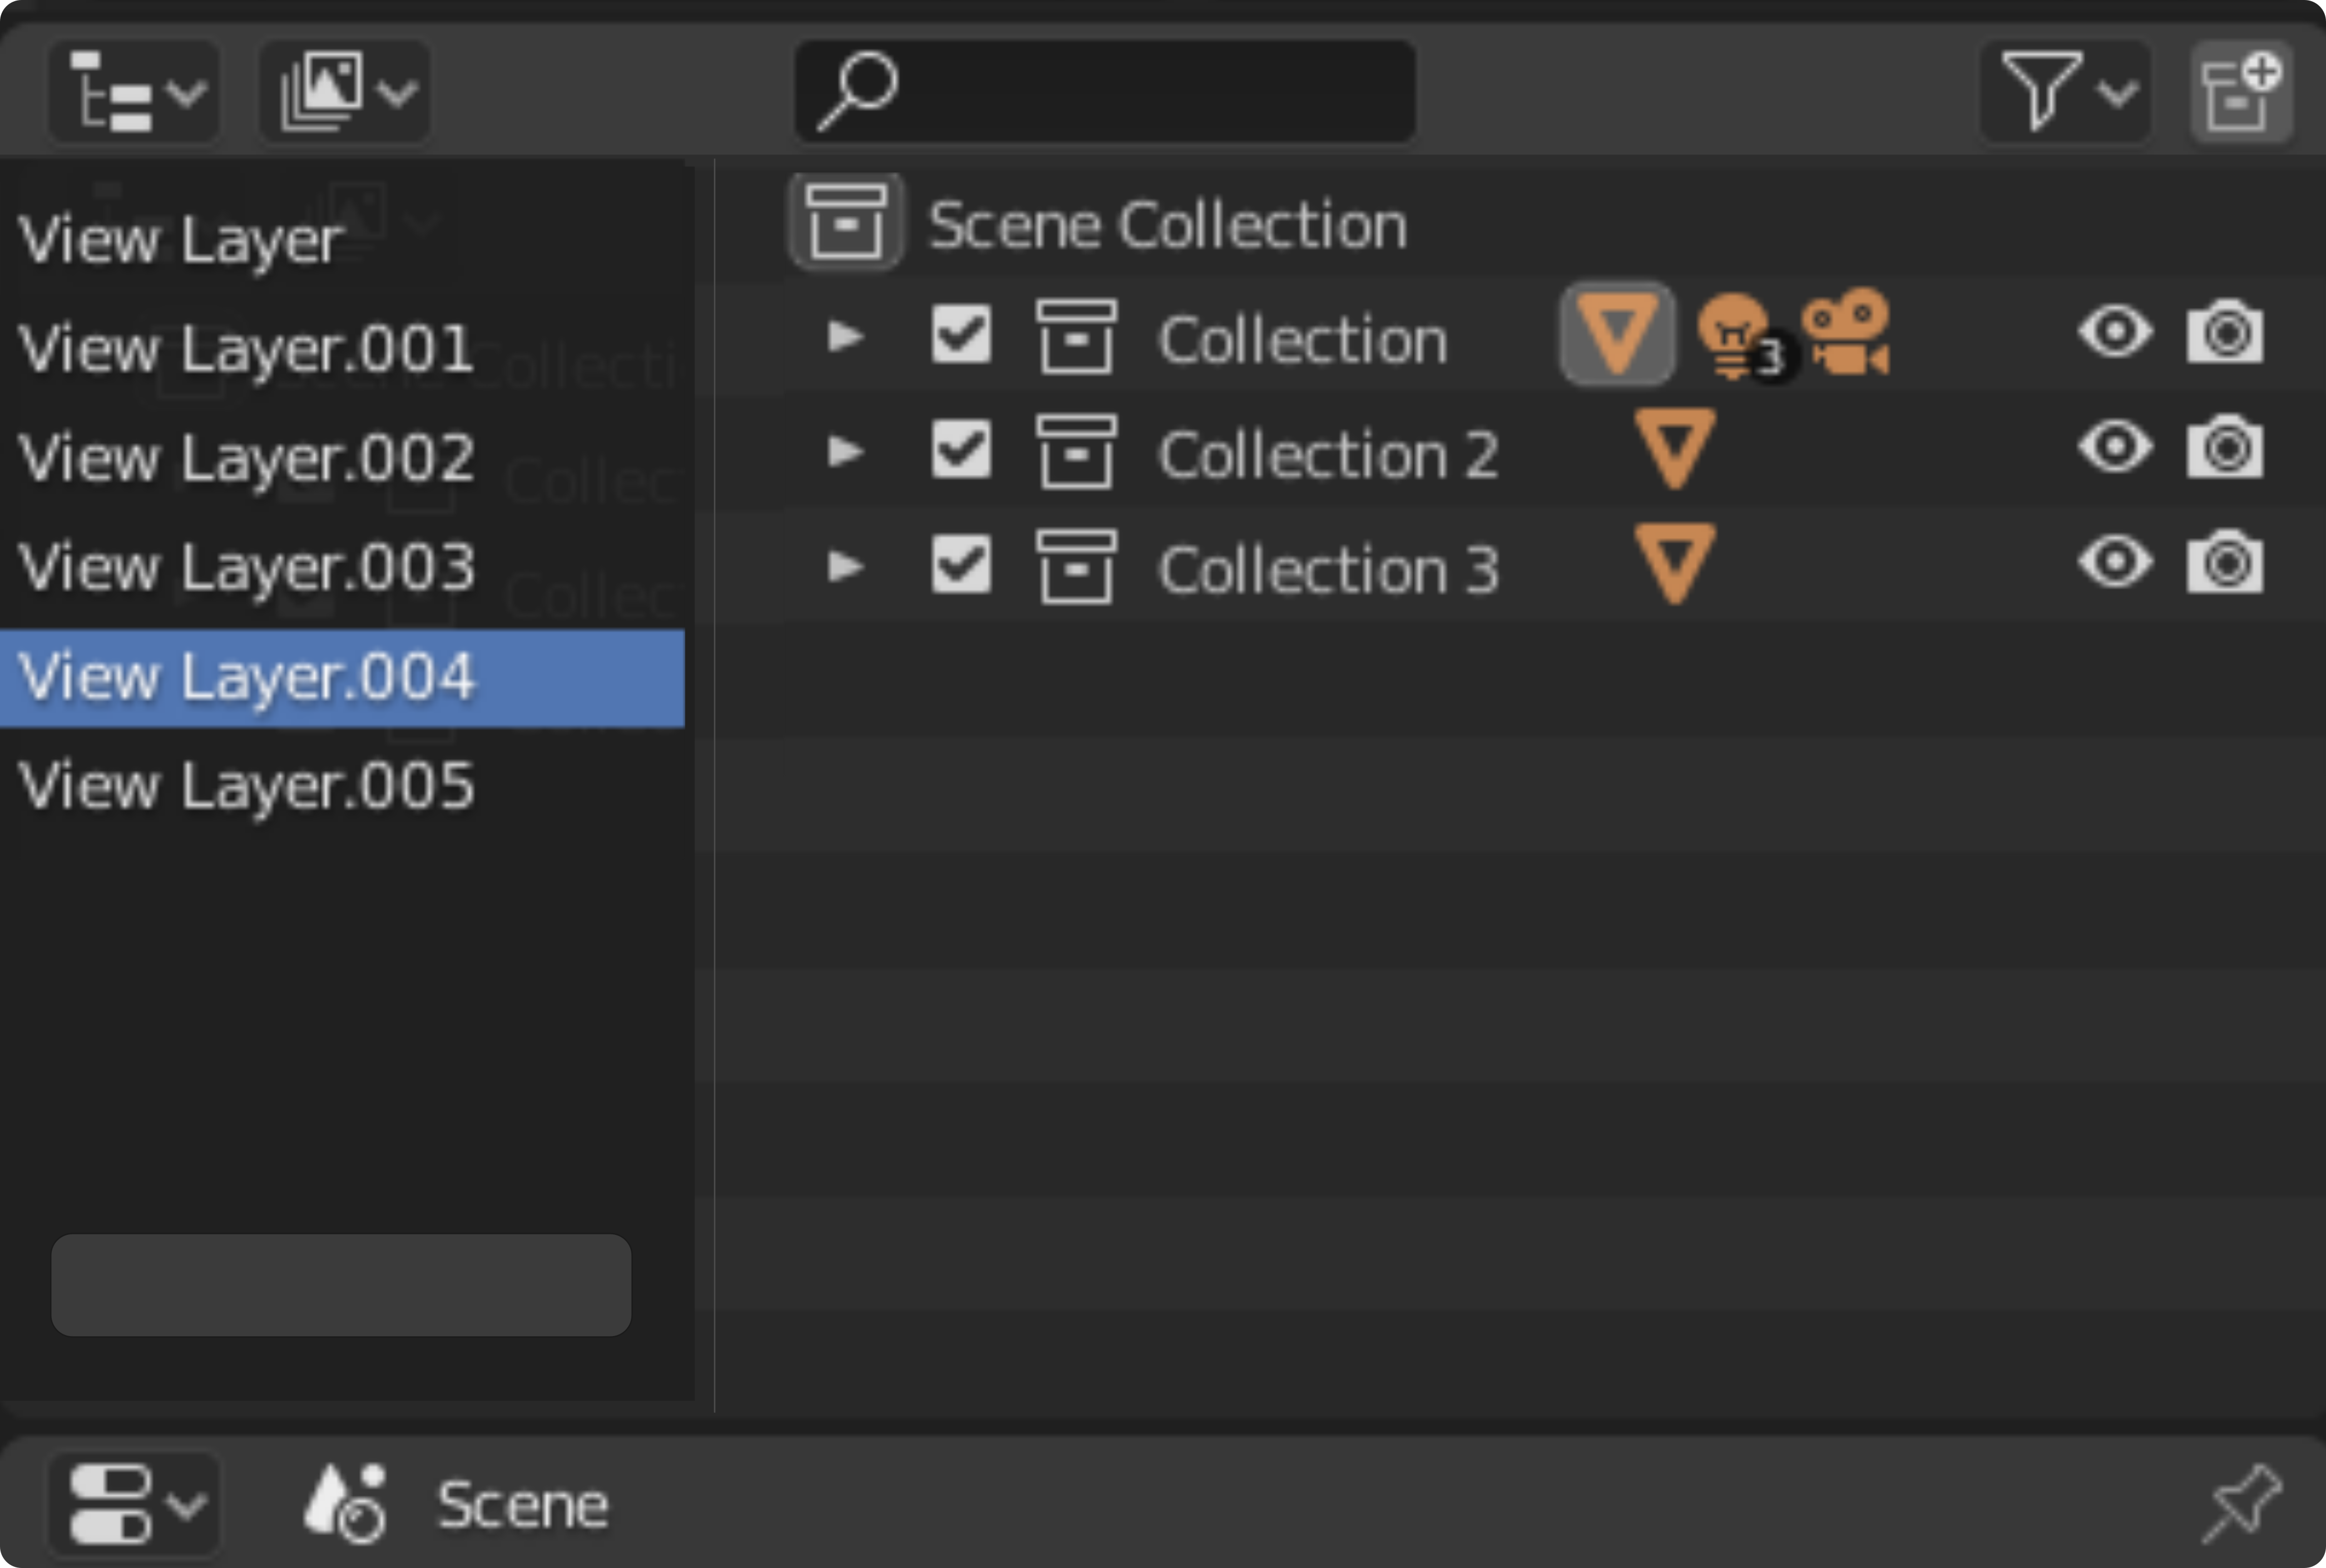
Task: Open the Properties editor type dropdown
Action: [x=135, y=1504]
